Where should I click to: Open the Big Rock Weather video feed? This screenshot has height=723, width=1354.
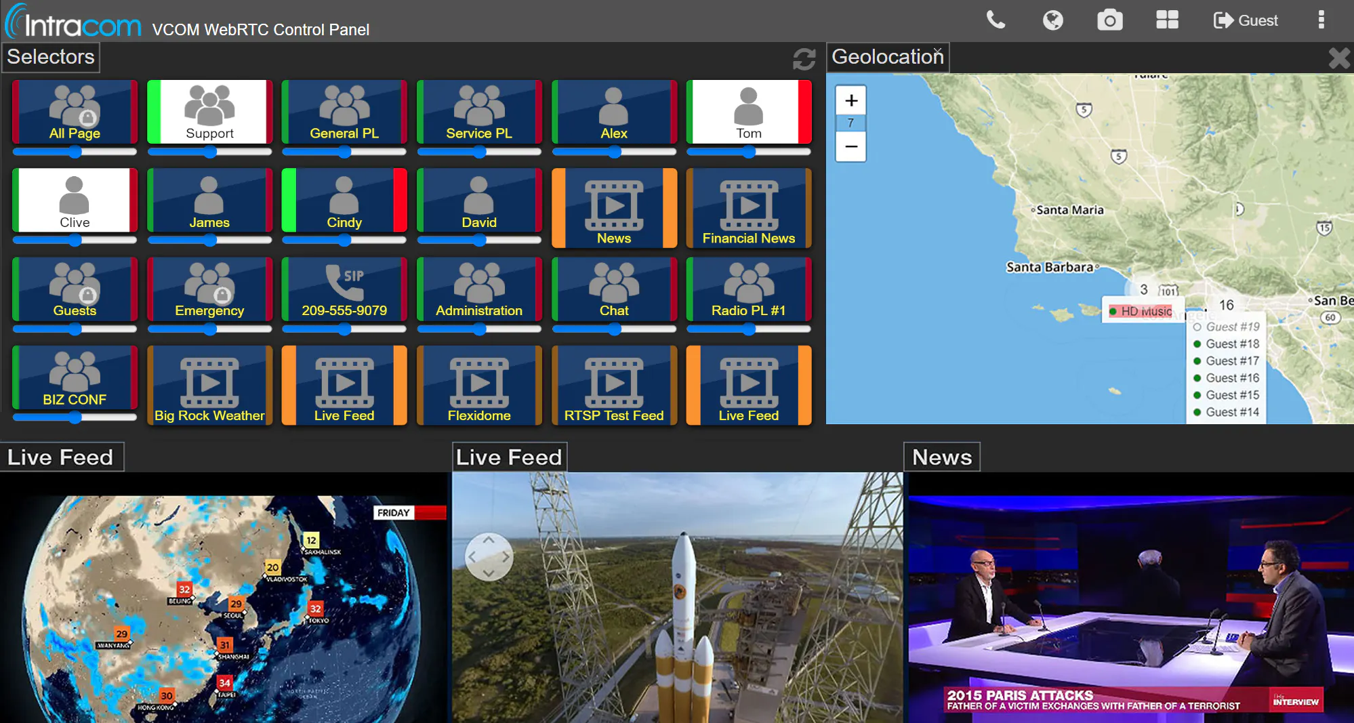(x=209, y=386)
